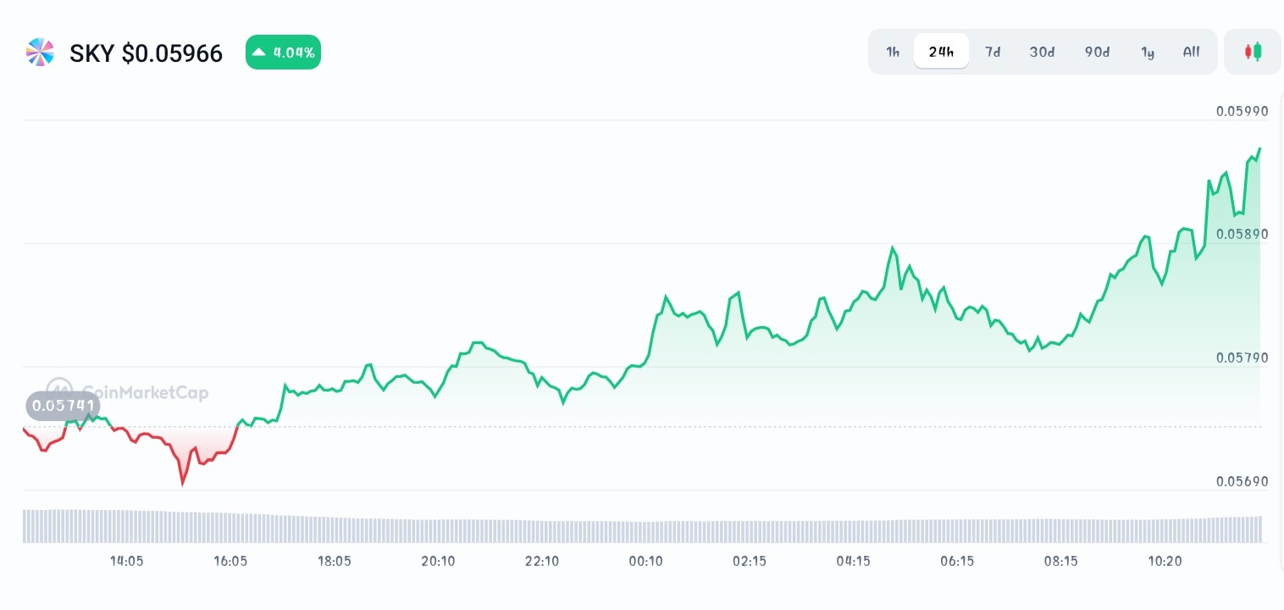The height and width of the screenshot is (610, 1284).
Task: Click the 08:15 time axis label
Action: pos(1060,561)
